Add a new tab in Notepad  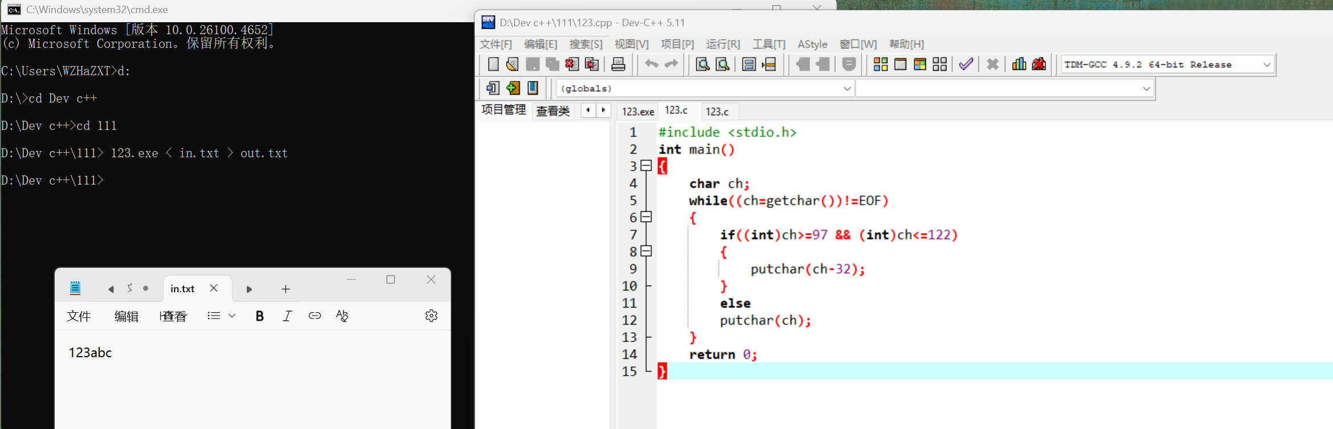(x=286, y=289)
